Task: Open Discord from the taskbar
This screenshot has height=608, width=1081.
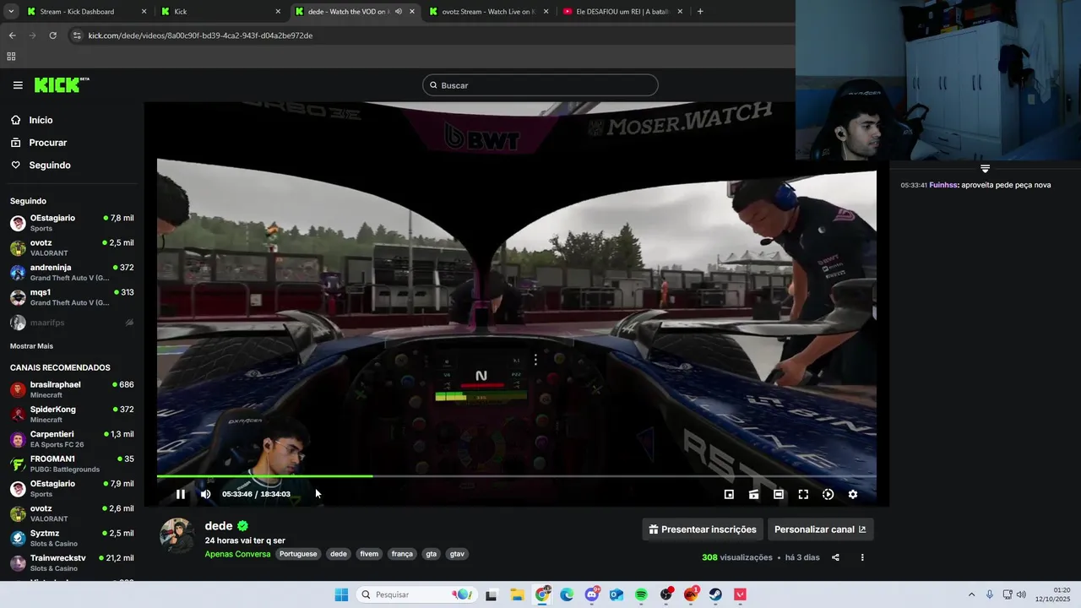Action: 592,594
